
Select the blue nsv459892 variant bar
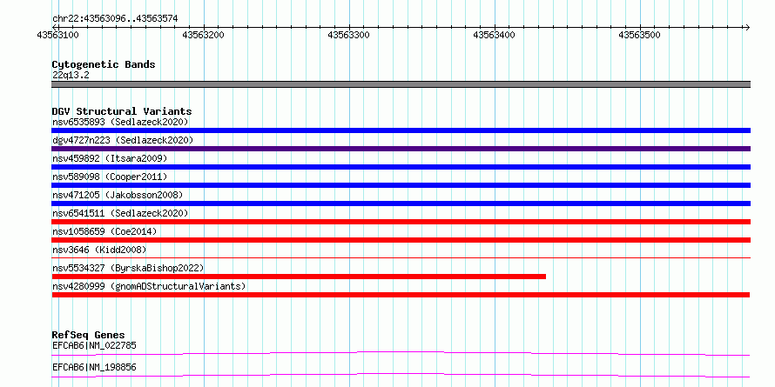[401, 167]
